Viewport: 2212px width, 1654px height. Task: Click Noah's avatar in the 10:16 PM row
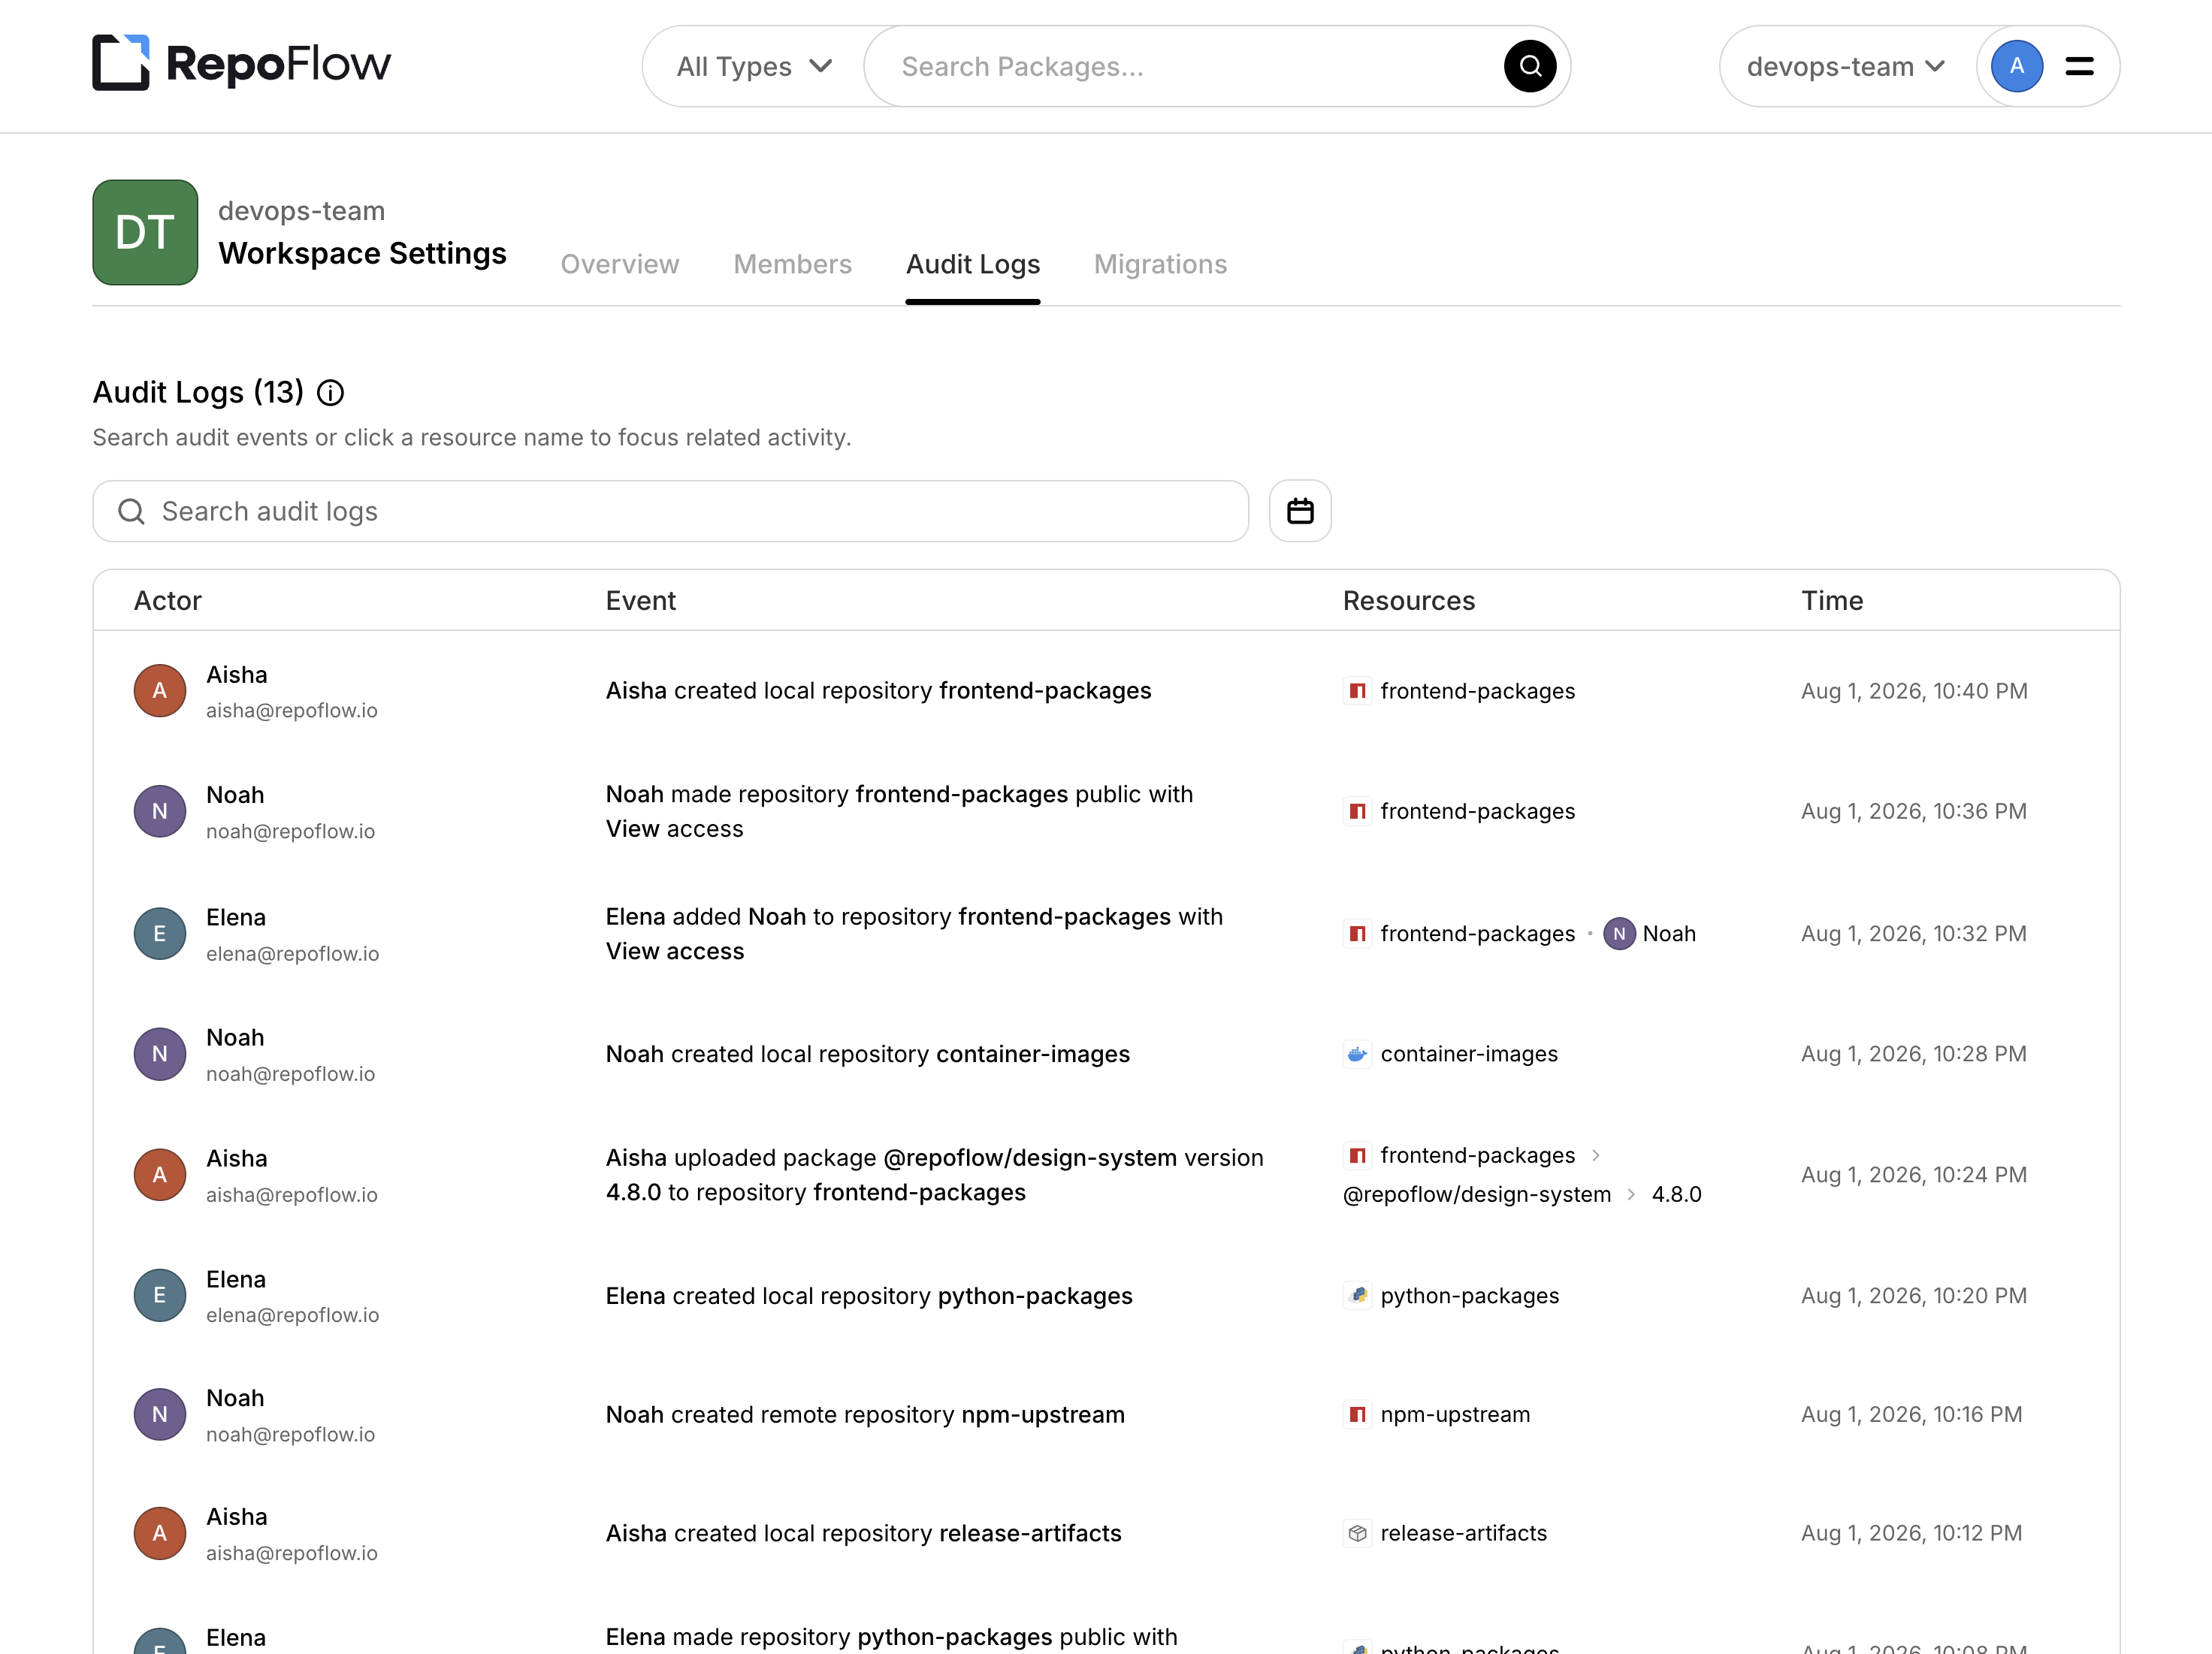point(160,1414)
